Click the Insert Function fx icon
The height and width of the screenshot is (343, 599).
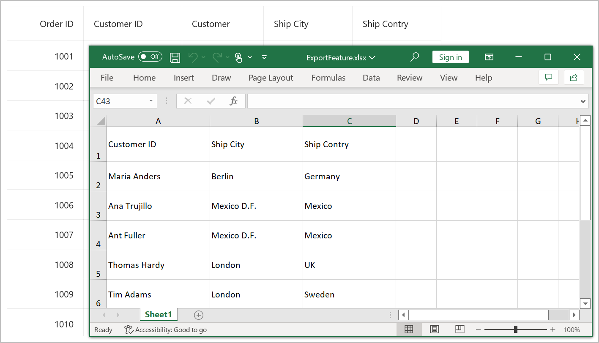click(x=233, y=101)
